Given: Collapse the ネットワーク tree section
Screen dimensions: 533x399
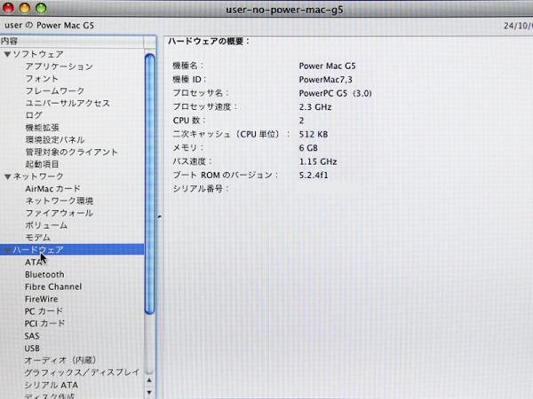Looking at the screenshot, I should (7, 176).
